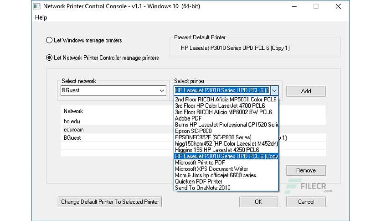Choose Mom & Jims hp officejet 6600 series

click(226, 175)
